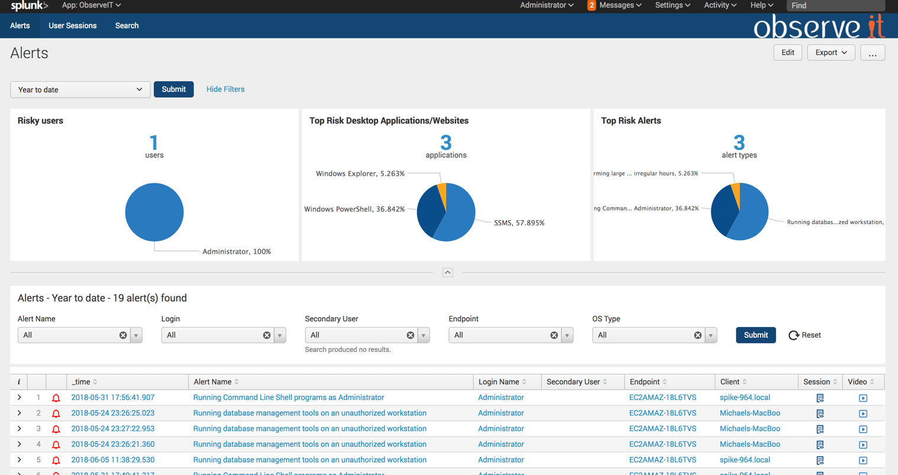Viewport: 898px width, 475px height.
Task: Play video for alert row 4
Action: [x=863, y=445]
